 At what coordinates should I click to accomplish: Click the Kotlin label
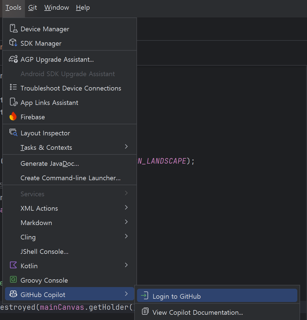[x=29, y=266]
